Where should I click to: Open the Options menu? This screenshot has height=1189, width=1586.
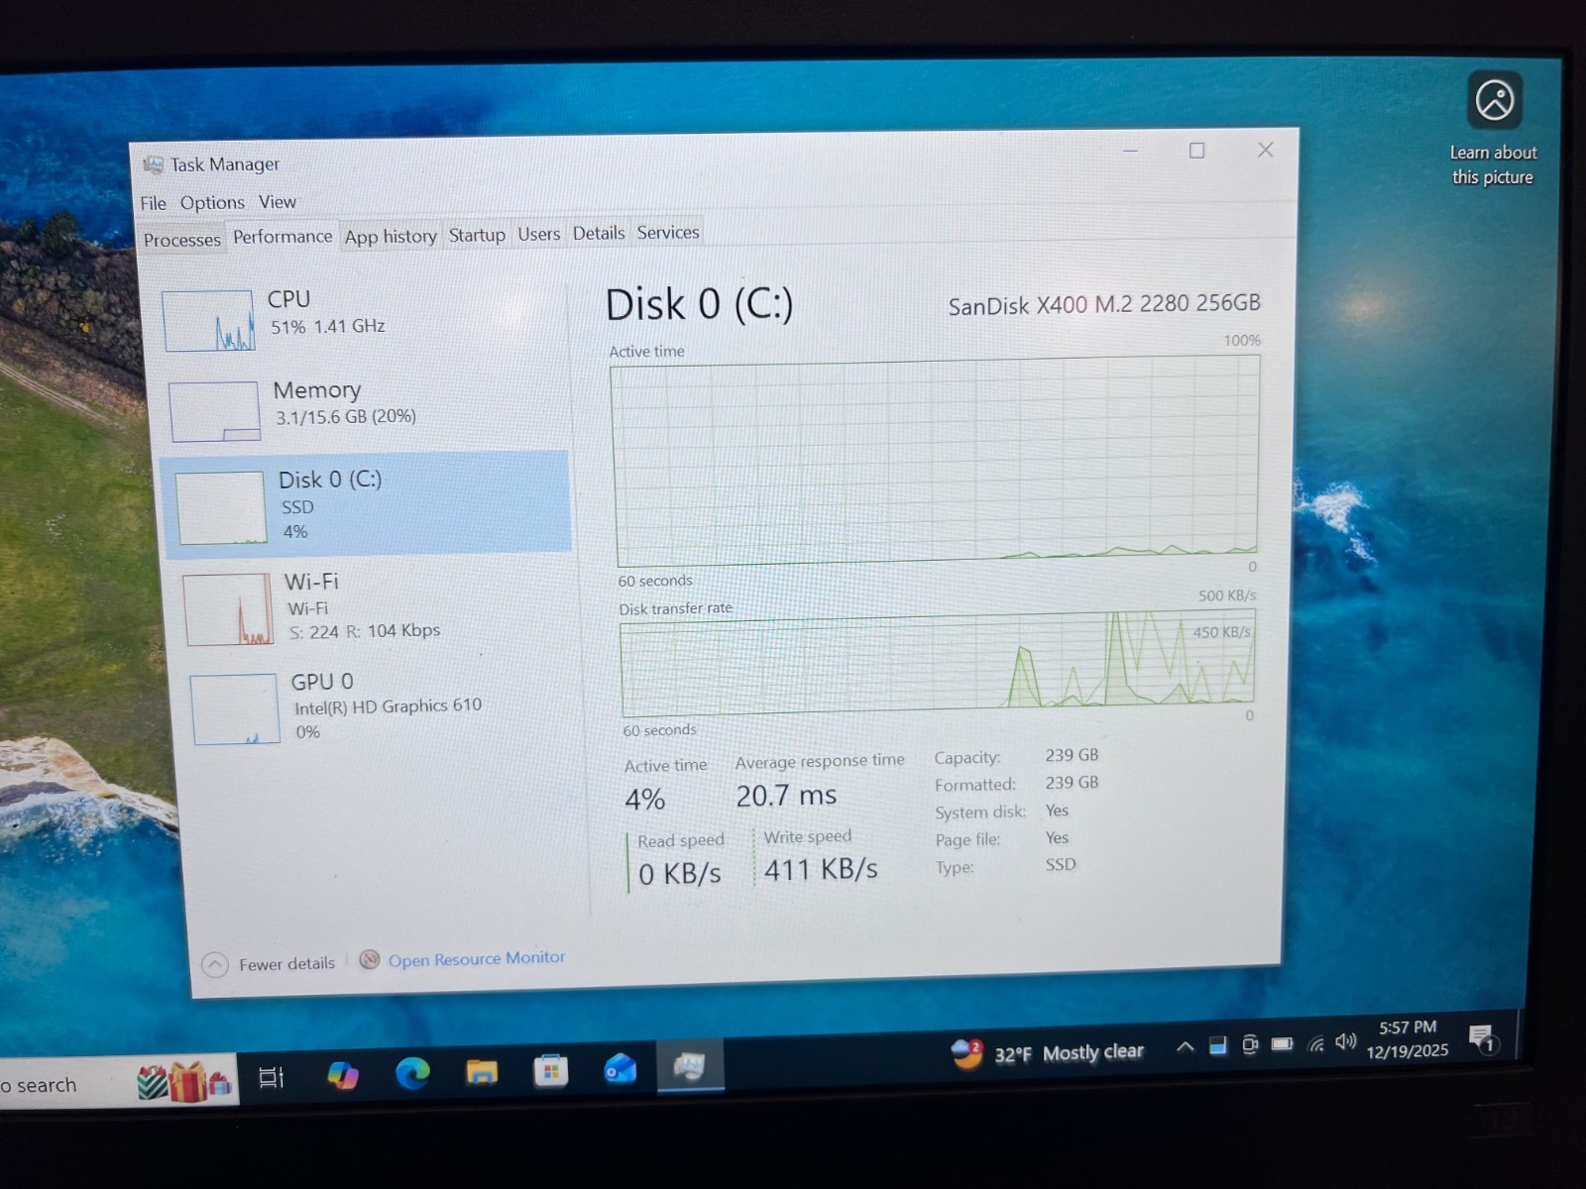tap(212, 202)
